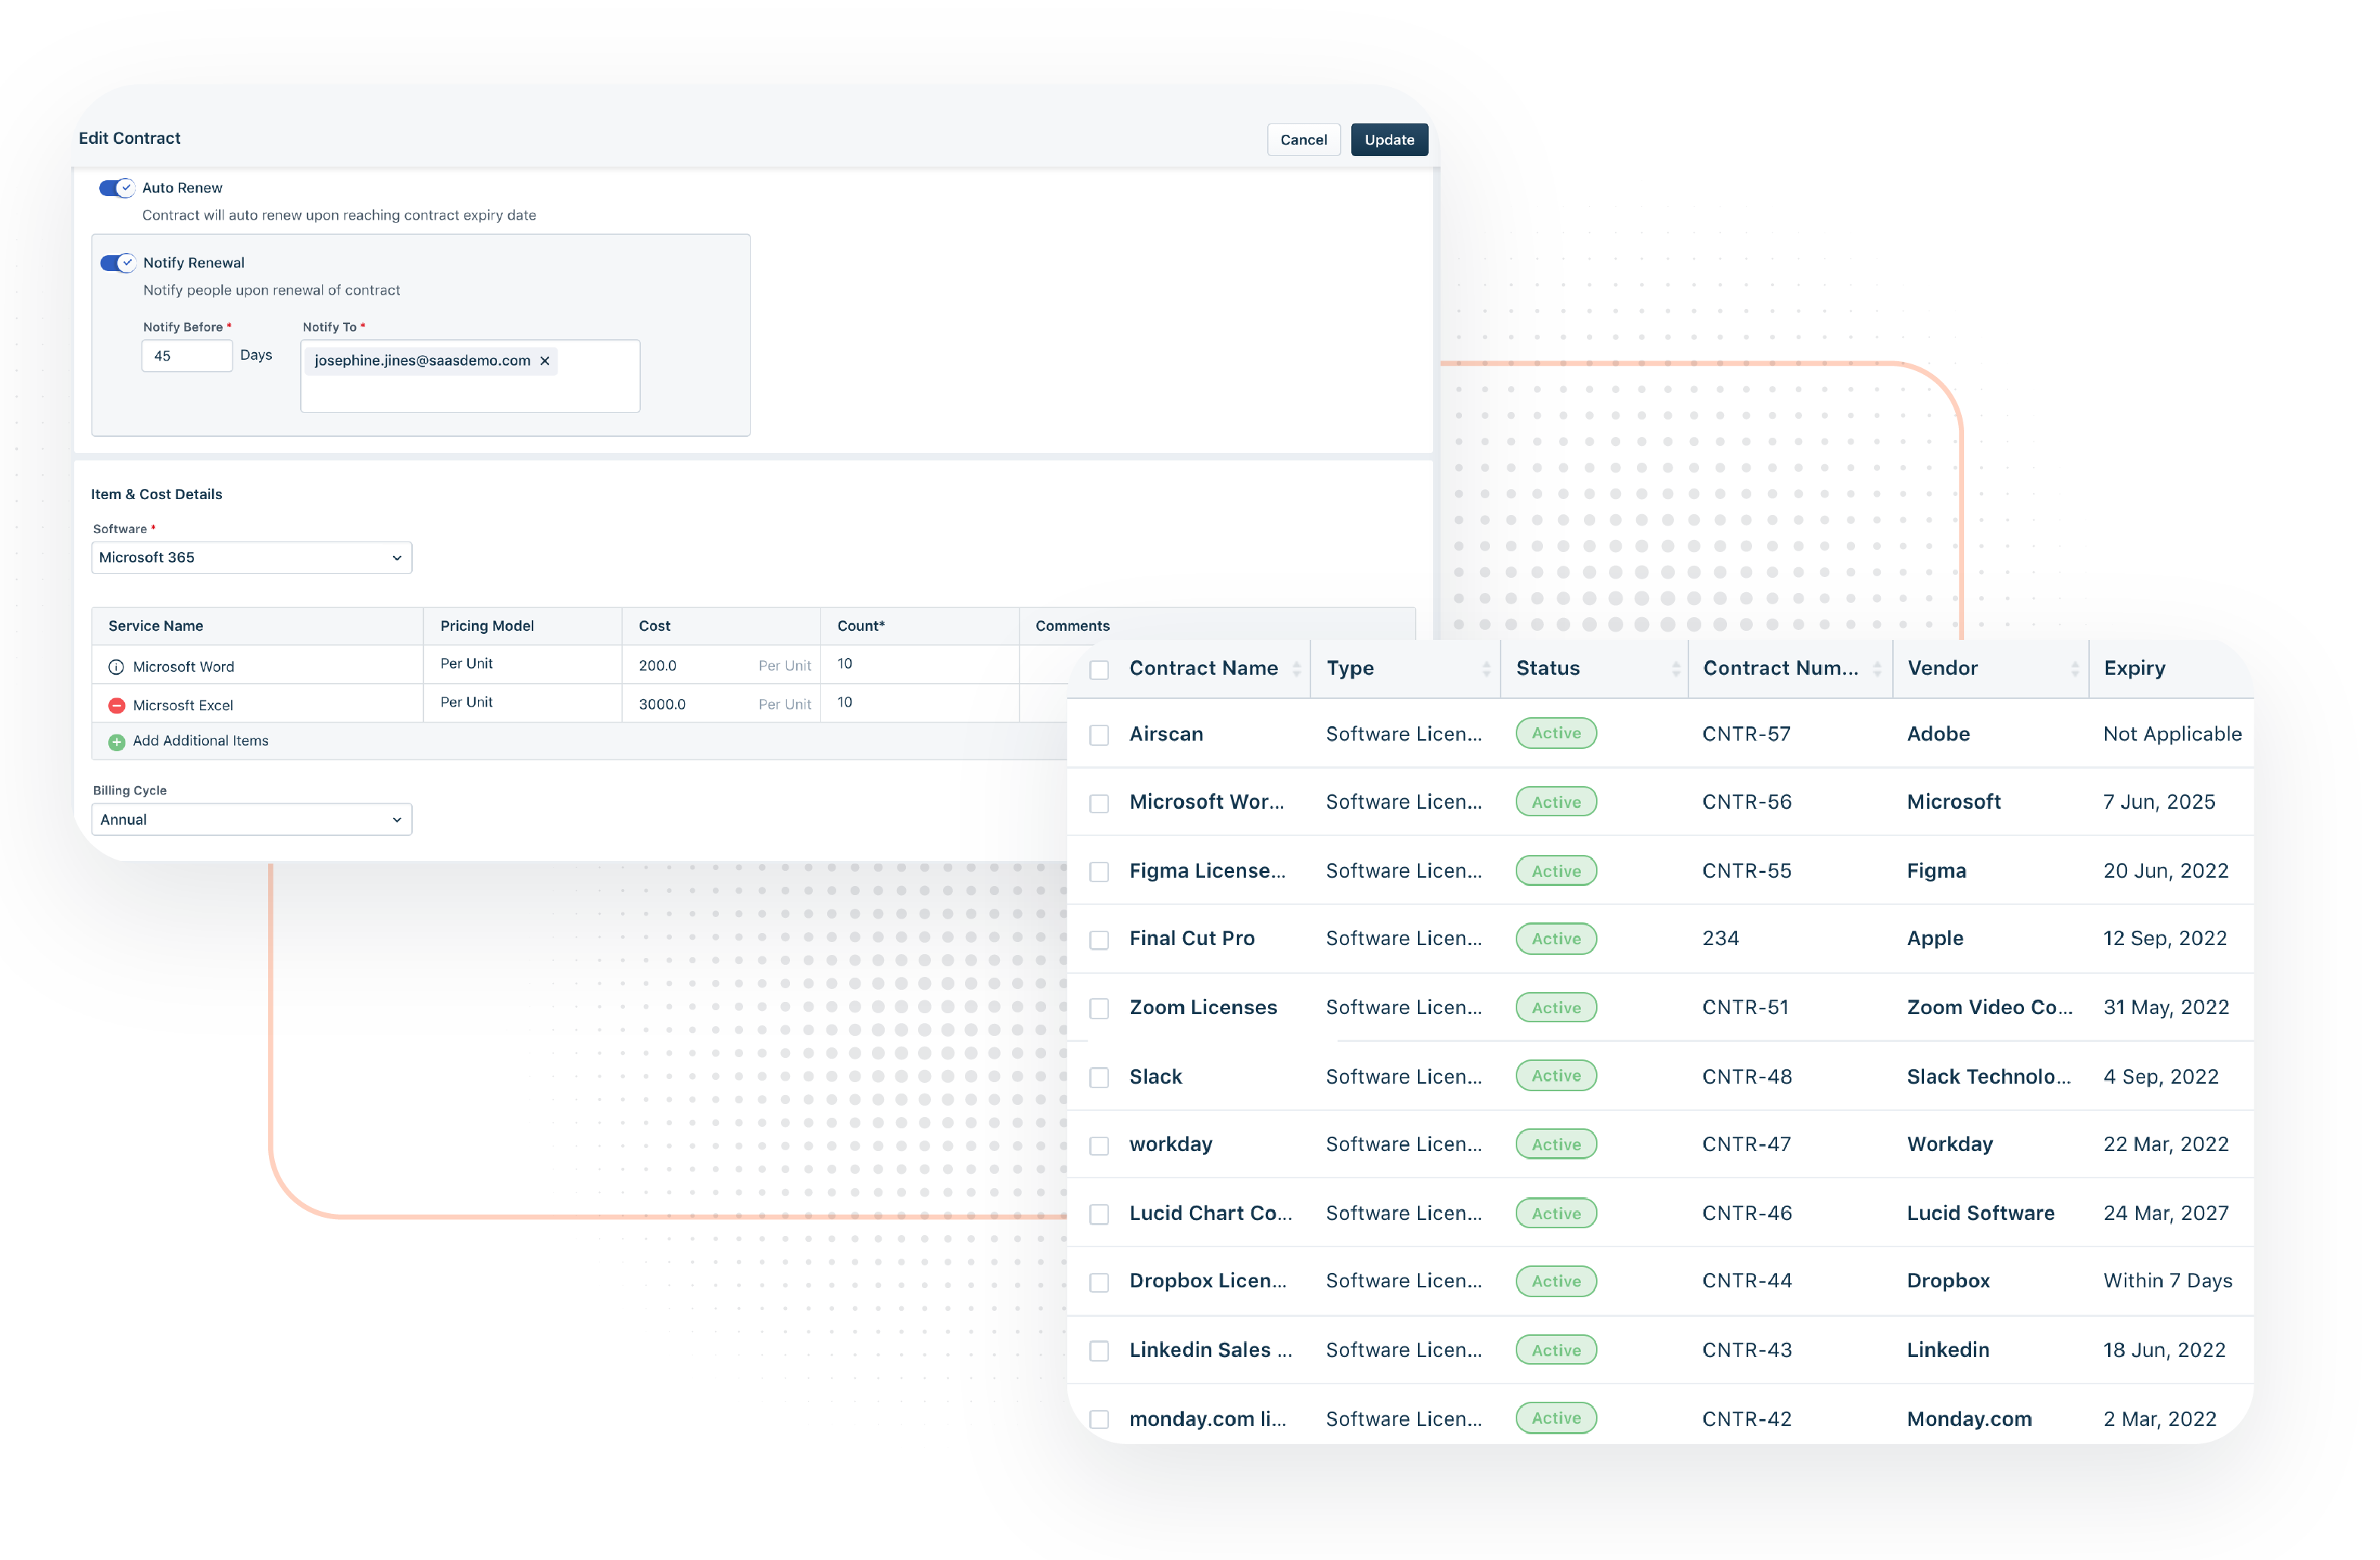Remove the Micrsosft Excel service row

click(x=116, y=704)
